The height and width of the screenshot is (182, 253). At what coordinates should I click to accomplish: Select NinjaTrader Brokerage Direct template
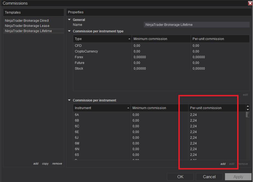tap(27, 21)
